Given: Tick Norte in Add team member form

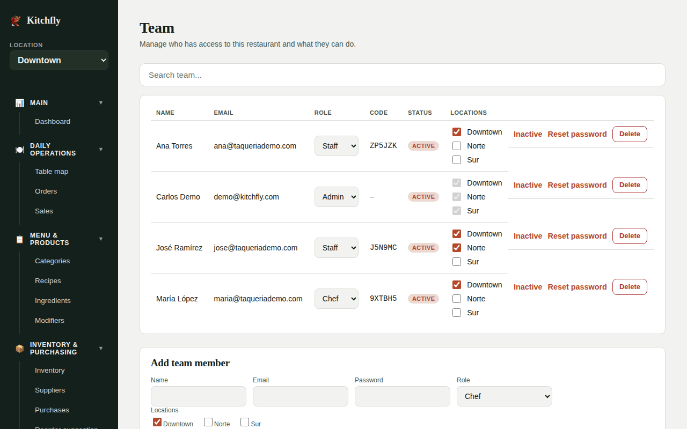Looking at the screenshot, I should coord(208,422).
